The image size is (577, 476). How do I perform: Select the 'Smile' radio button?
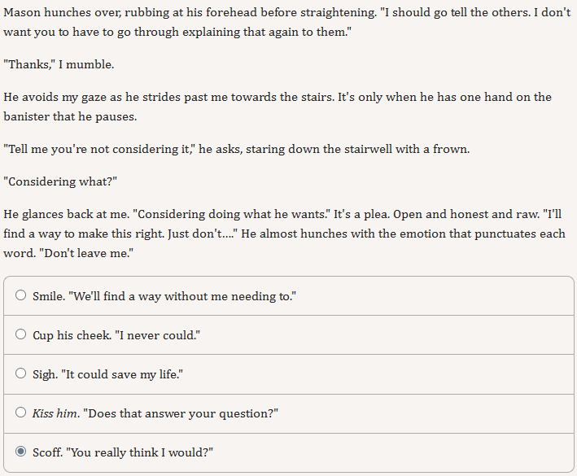(x=21, y=295)
